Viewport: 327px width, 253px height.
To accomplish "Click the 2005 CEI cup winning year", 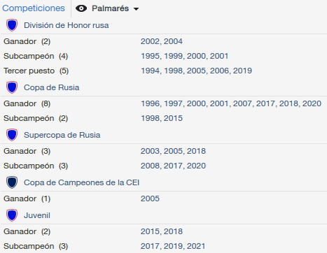I will (x=150, y=198).
